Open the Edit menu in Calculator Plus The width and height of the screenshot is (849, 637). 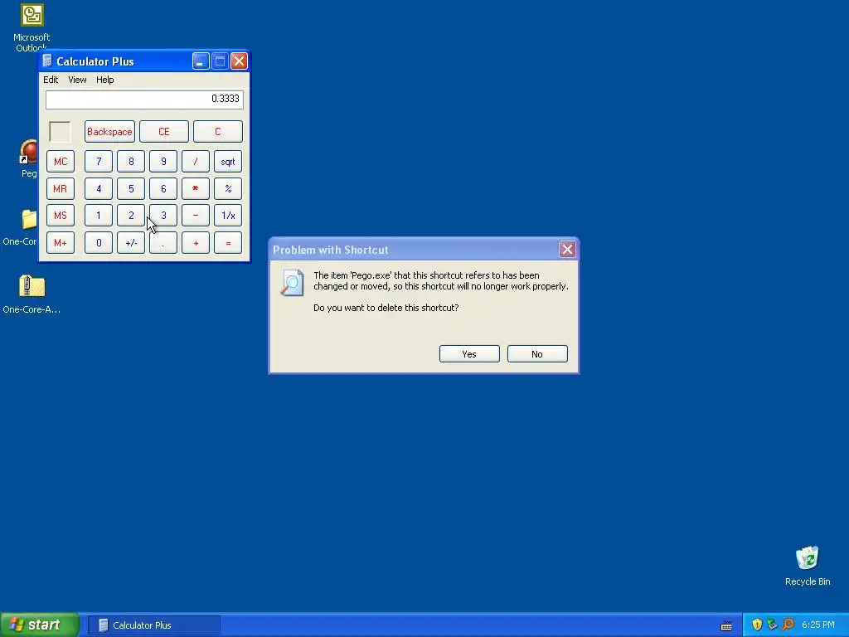coord(51,80)
